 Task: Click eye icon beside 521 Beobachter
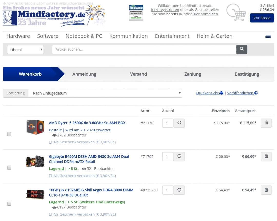(x=84, y=169)
